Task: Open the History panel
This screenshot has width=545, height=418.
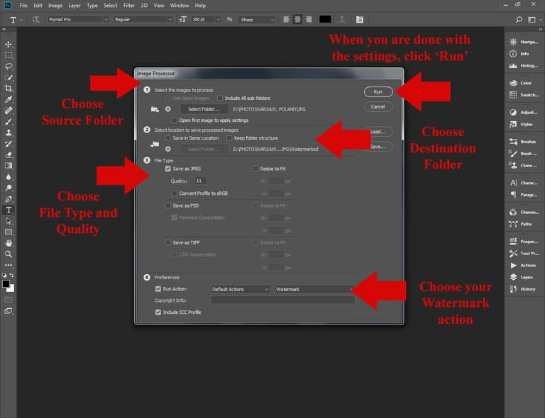Action: click(524, 289)
